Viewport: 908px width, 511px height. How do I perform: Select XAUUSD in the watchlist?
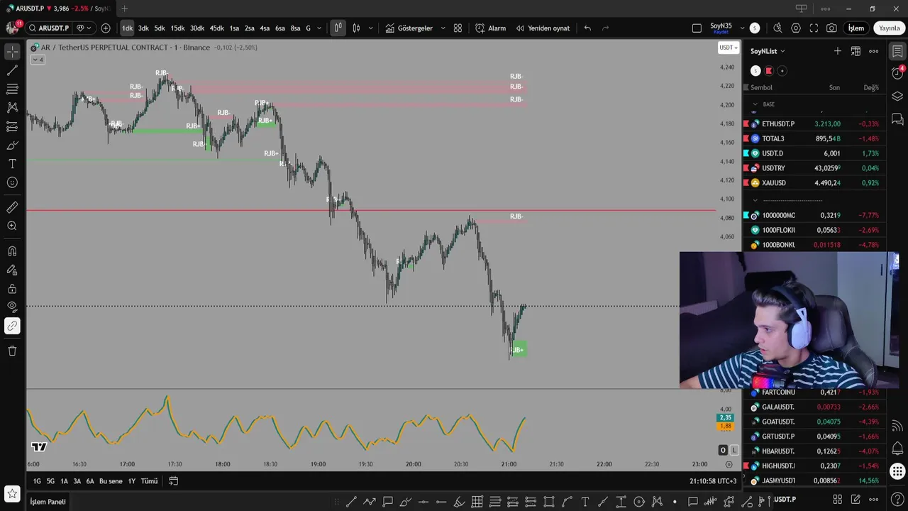[x=814, y=182]
